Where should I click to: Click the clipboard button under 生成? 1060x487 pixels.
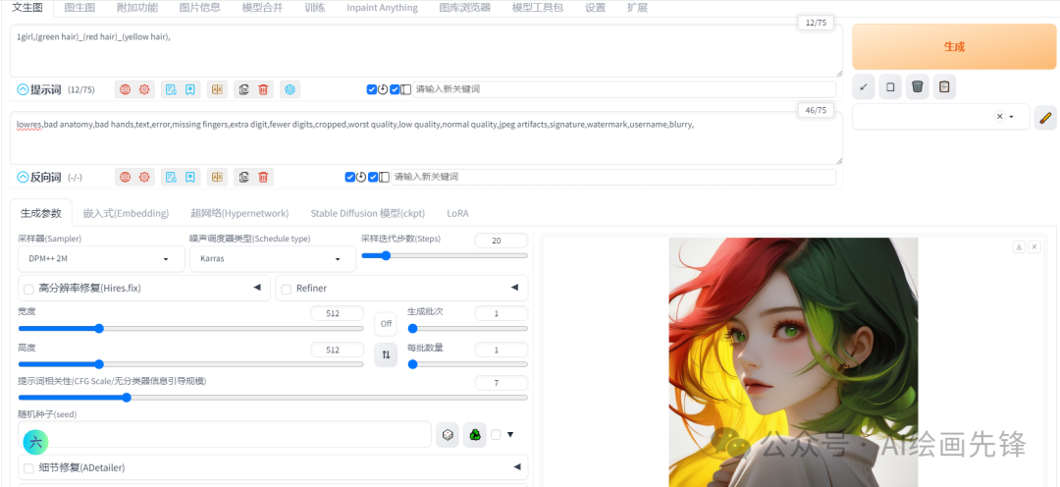pyautogui.click(x=944, y=86)
